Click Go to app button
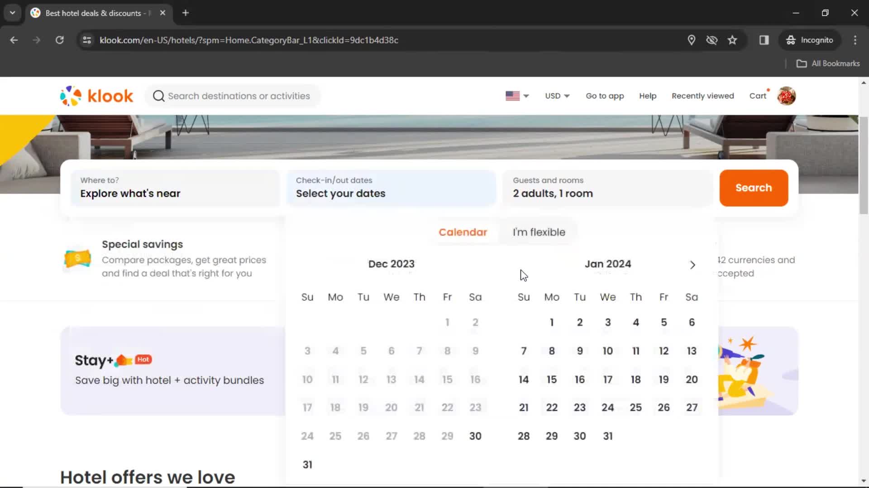 coord(605,95)
